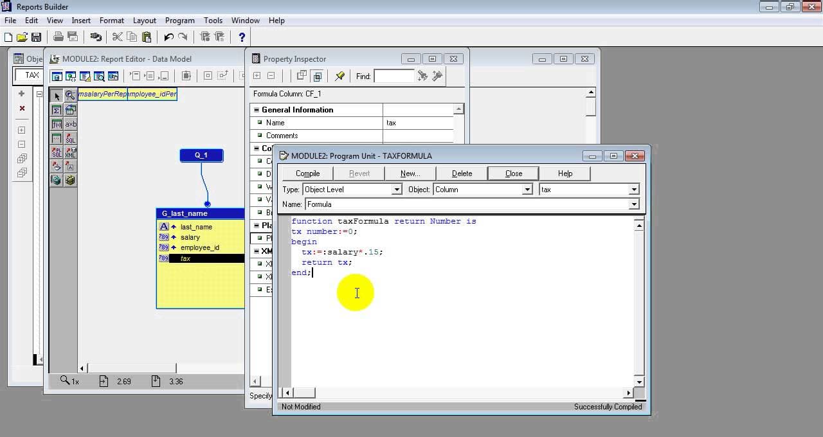Viewport: 823px width, 437px height.
Task: Select the tax column in G_last_name
Action: click(185, 258)
